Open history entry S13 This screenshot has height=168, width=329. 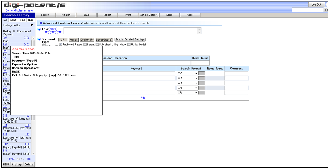click(5, 135)
